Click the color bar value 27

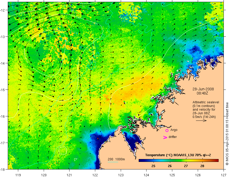click(x=186, y=166)
